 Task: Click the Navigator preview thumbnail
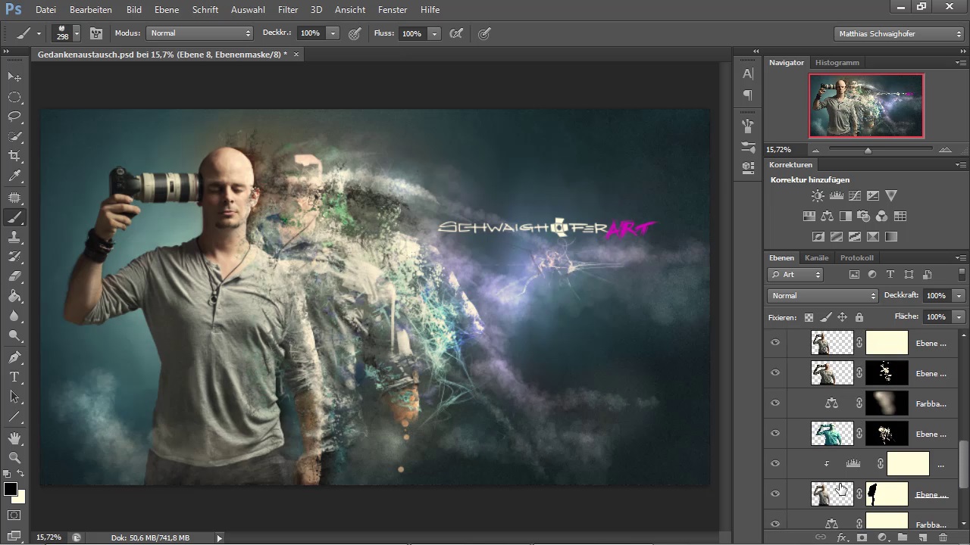pyautogui.click(x=866, y=105)
